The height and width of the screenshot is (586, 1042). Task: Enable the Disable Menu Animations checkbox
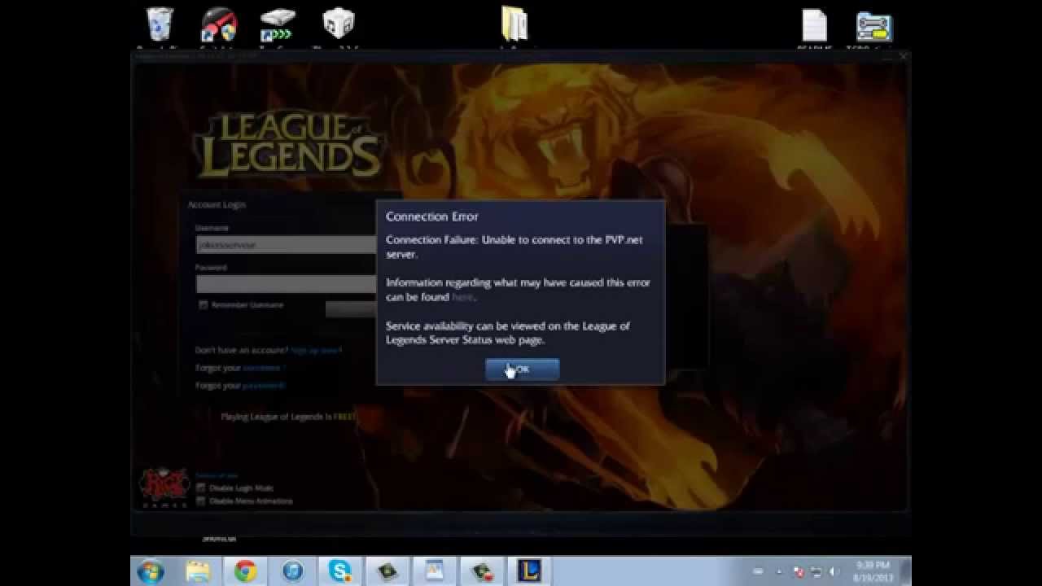[x=201, y=501]
